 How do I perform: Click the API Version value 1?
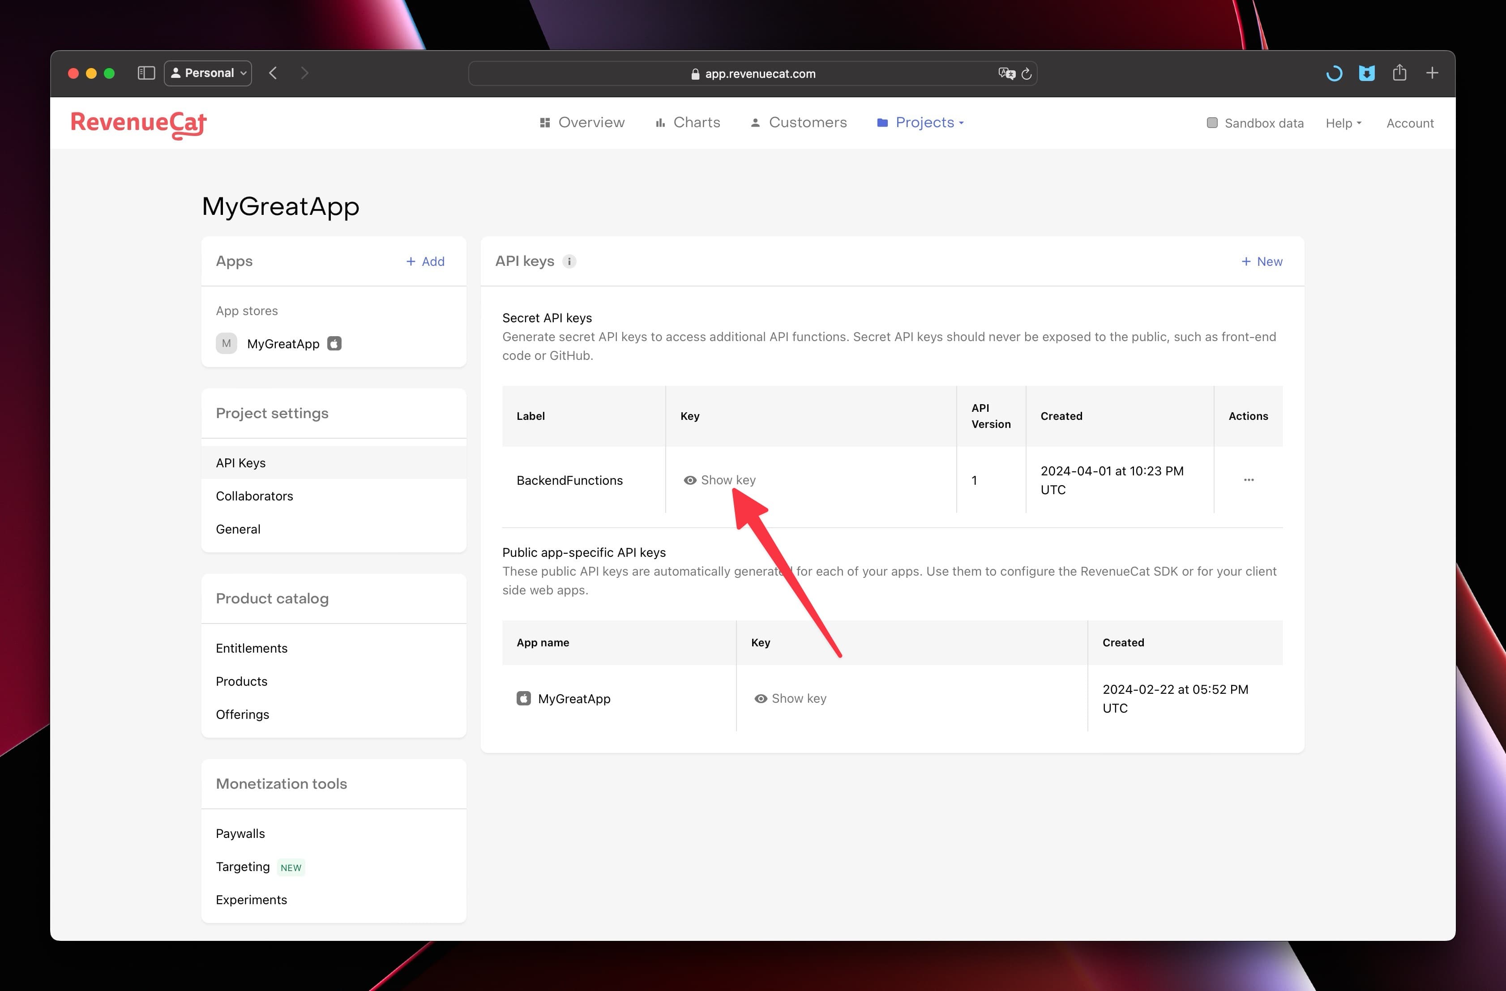point(974,480)
